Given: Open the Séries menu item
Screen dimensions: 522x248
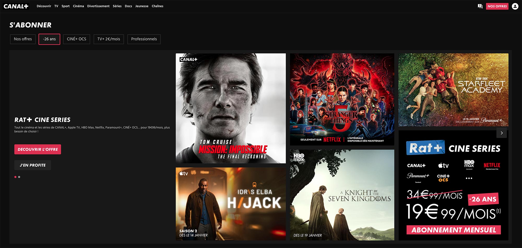Looking at the screenshot, I should [117, 6].
